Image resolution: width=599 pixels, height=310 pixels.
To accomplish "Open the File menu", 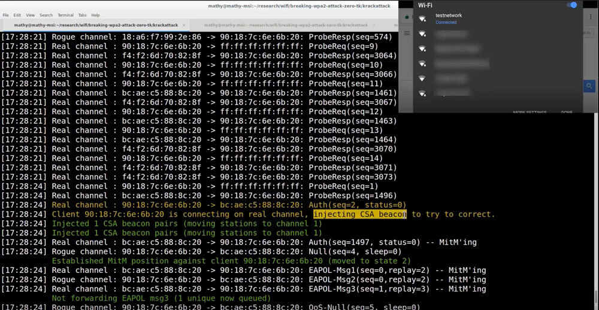I will coord(5,15).
